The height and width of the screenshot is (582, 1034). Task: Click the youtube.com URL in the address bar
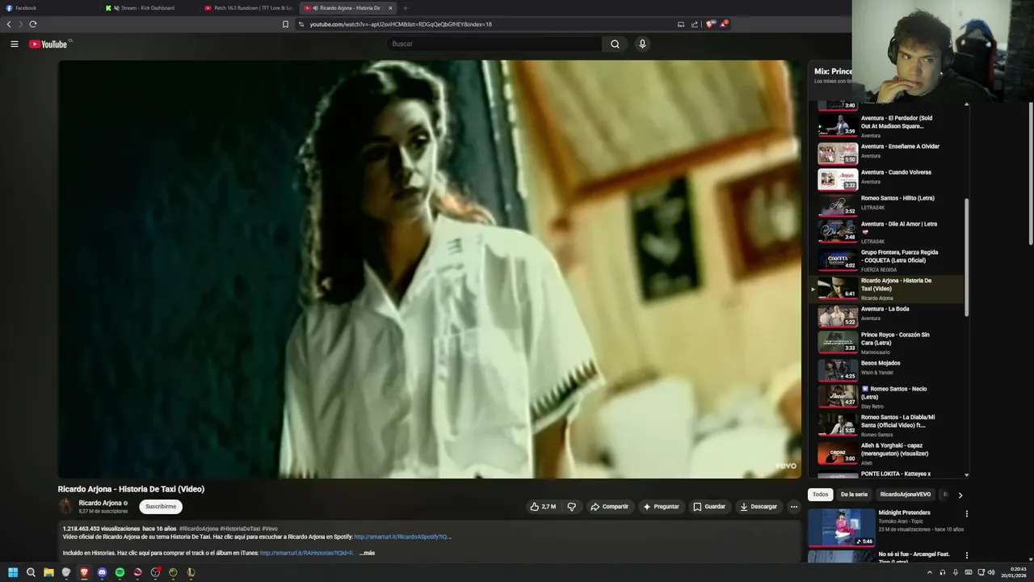401,24
